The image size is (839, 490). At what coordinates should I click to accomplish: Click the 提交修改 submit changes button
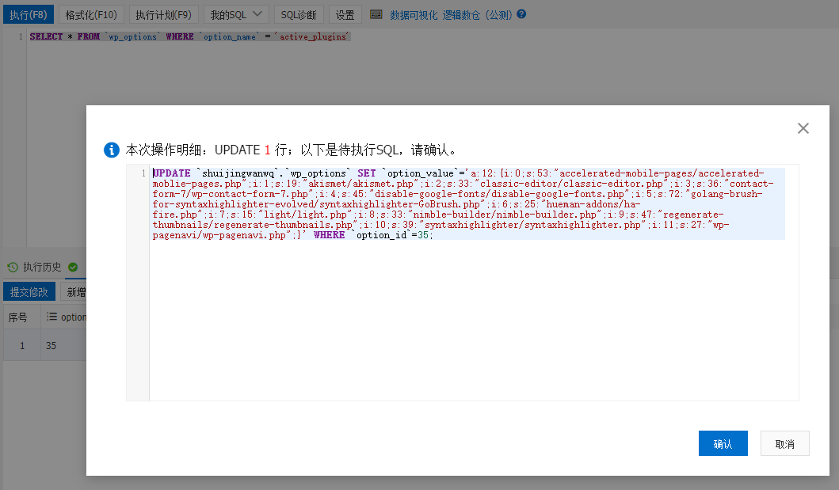[x=29, y=292]
